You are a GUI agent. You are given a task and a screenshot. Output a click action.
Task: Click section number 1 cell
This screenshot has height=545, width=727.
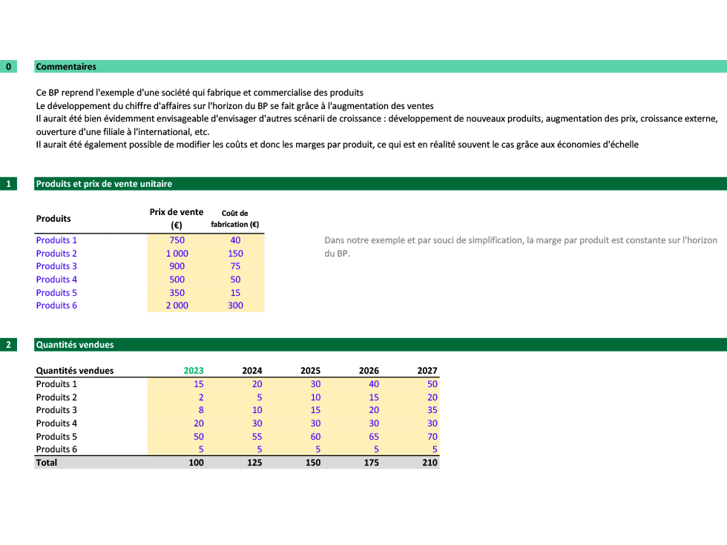point(8,184)
